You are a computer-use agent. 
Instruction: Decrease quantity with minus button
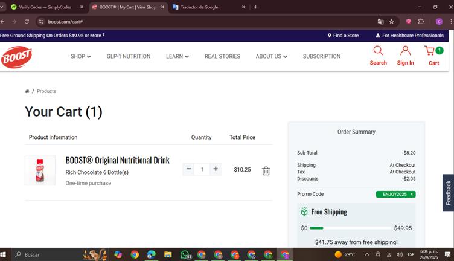click(188, 169)
